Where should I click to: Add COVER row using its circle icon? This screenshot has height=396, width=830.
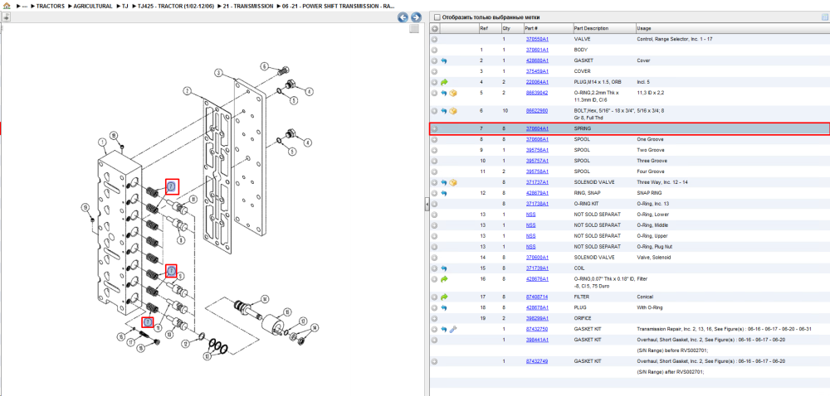(435, 71)
